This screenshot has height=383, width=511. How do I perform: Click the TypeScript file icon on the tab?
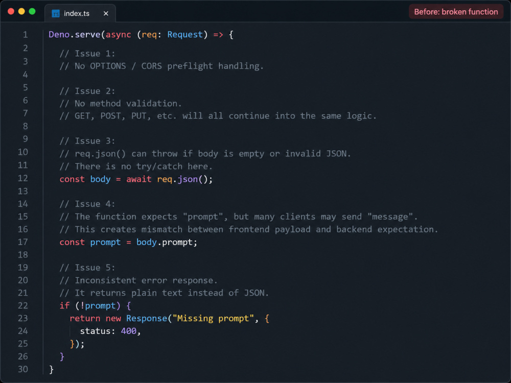(56, 14)
